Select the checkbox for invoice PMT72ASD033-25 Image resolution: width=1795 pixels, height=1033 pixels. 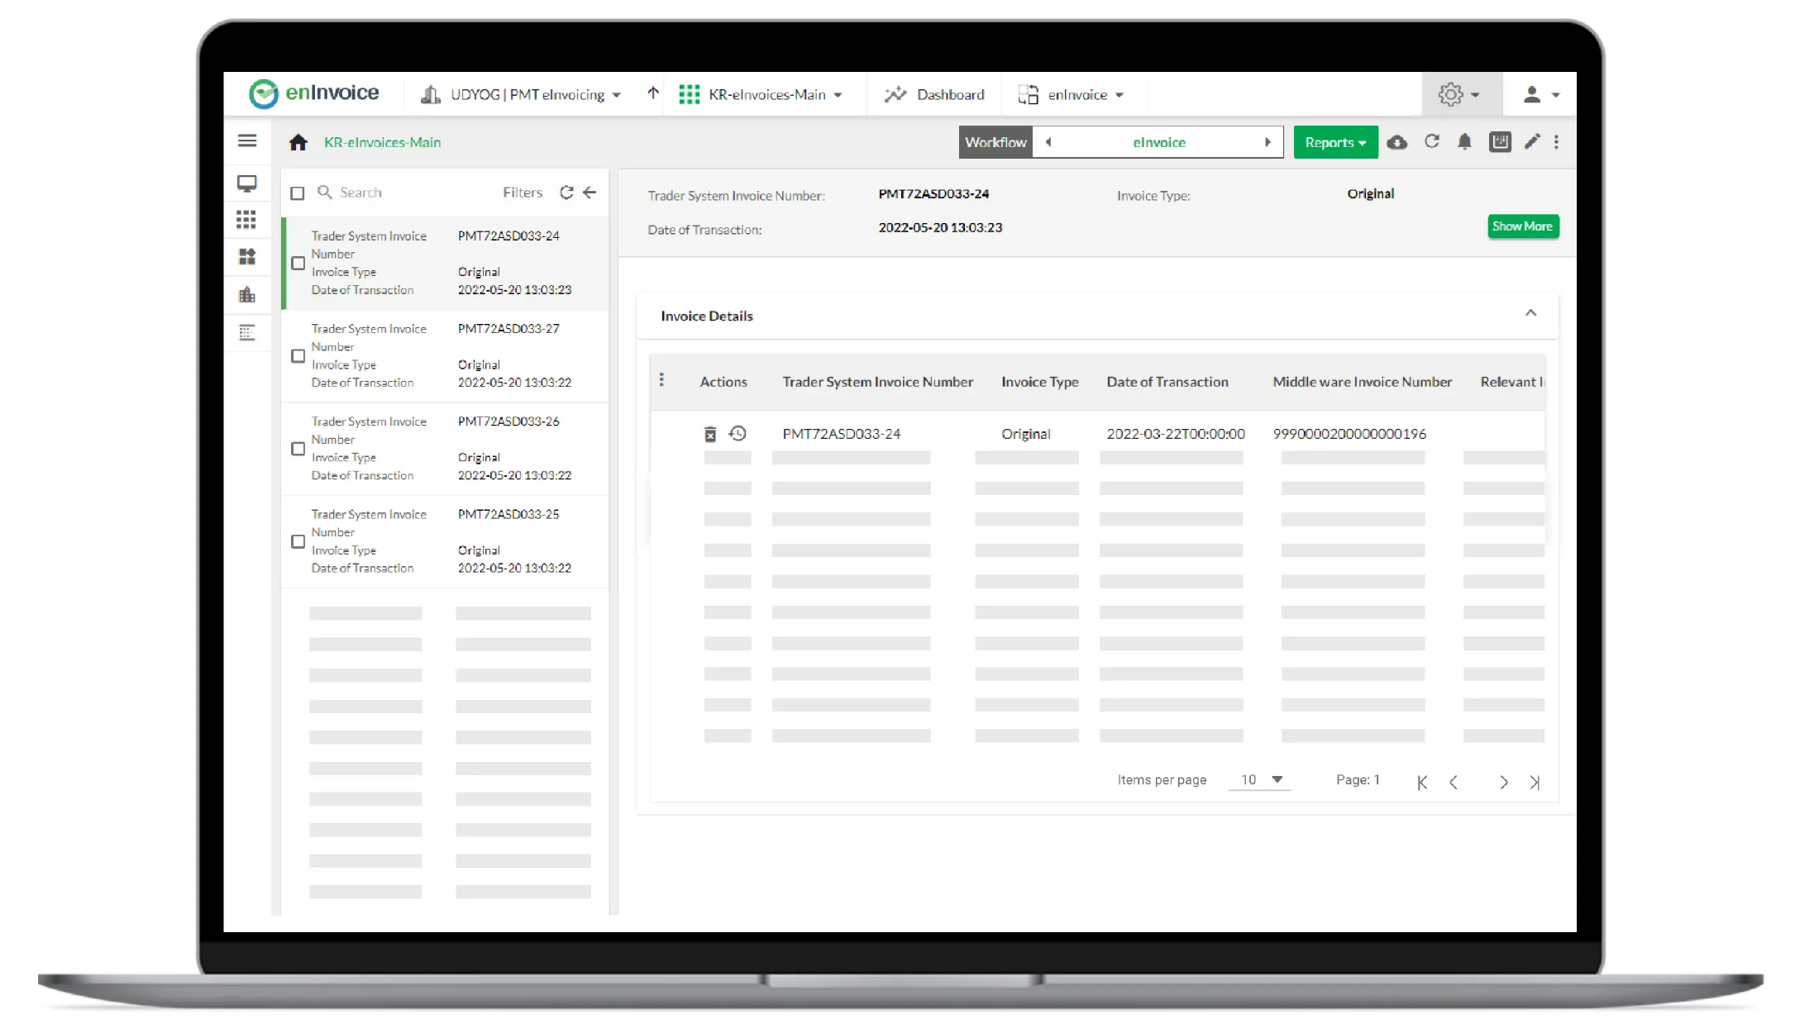click(x=298, y=541)
